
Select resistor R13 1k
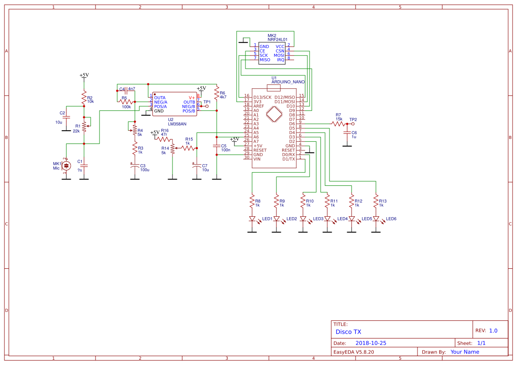point(376,201)
